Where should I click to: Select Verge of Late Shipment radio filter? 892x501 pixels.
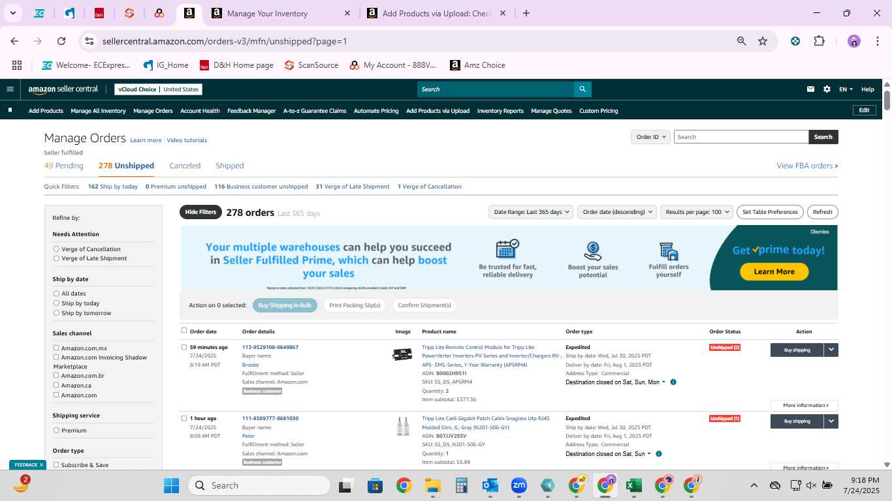tap(56, 258)
